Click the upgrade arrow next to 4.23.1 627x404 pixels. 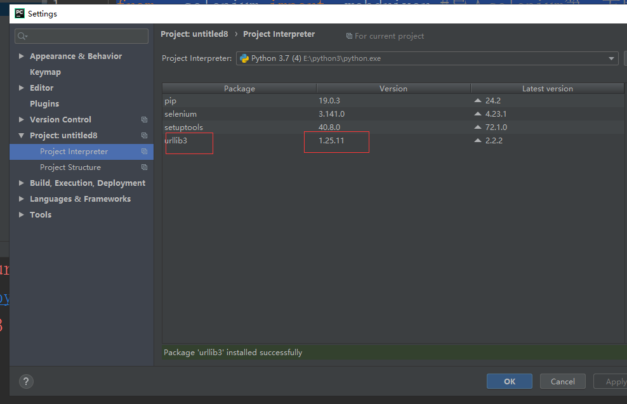(x=477, y=114)
